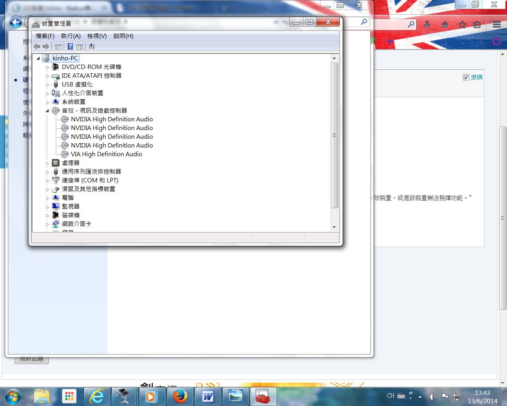
Task: Open the Firefox hamburger menu
Action: pos(497,25)
